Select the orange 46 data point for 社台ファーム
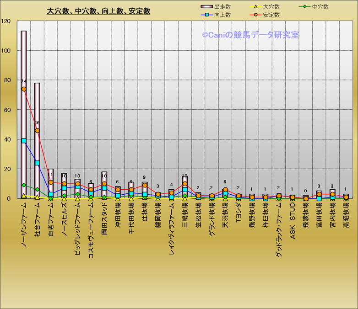Screen dimensions: 358x309 point(37,131)
